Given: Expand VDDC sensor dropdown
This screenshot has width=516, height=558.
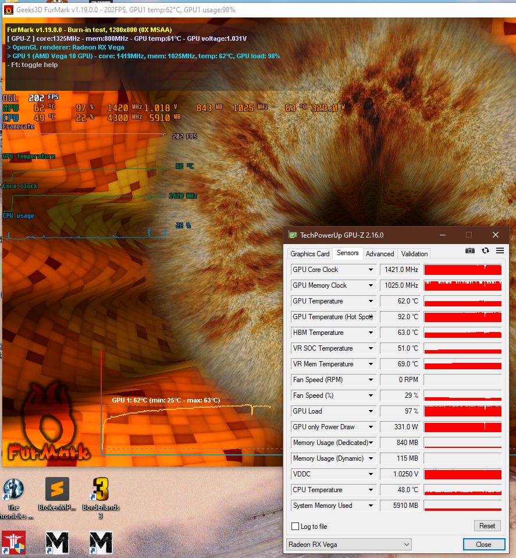Looking at the screenshot, I should (x=371, y=474).
